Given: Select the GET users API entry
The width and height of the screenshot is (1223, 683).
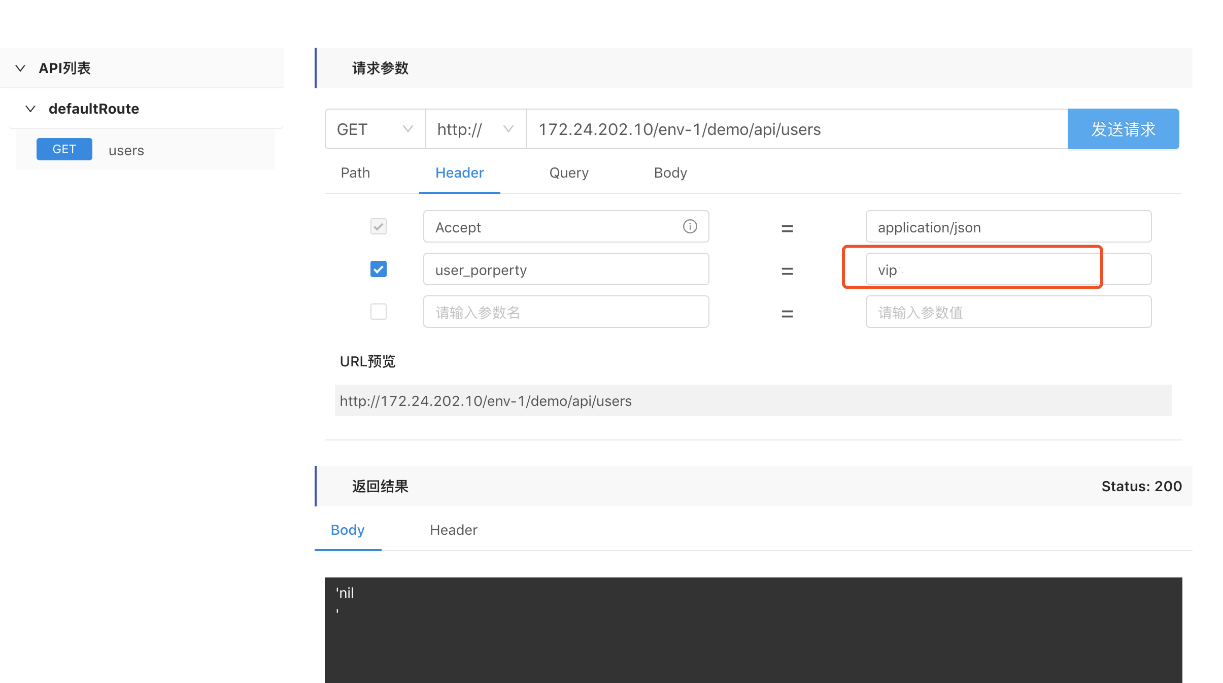Looking at the screenshot, I should click(x=126, y=150).
